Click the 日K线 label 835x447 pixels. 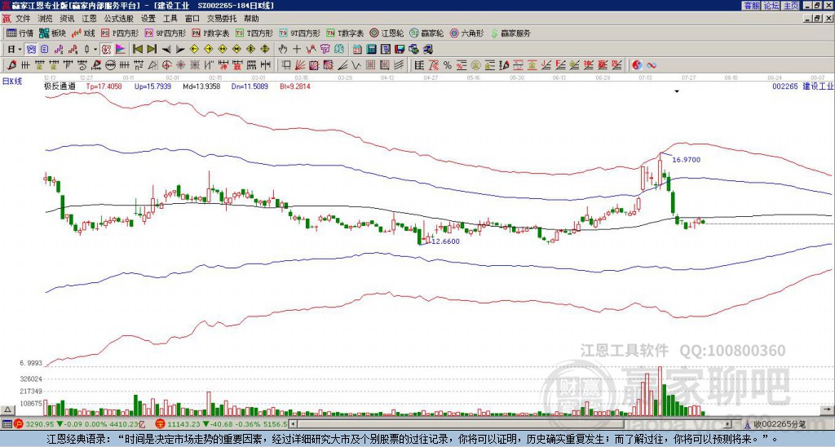tap(11, 82)
